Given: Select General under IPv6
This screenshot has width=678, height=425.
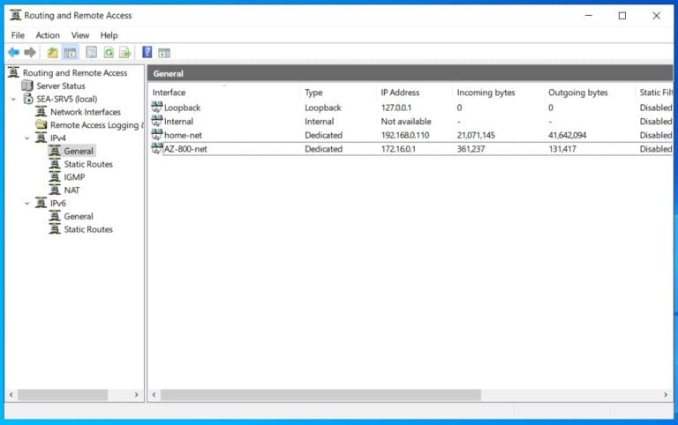Looking at the screenshot, I should tap(79, 216).
